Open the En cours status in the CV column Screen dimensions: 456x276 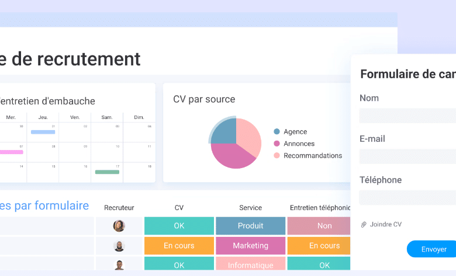click(178, 246)
